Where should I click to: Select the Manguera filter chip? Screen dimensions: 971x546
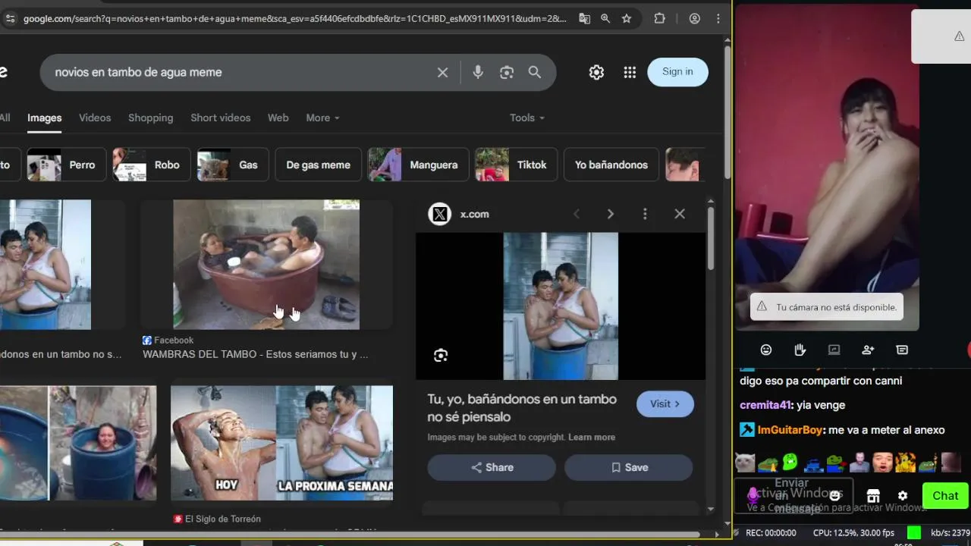click(x=418, y=165)
